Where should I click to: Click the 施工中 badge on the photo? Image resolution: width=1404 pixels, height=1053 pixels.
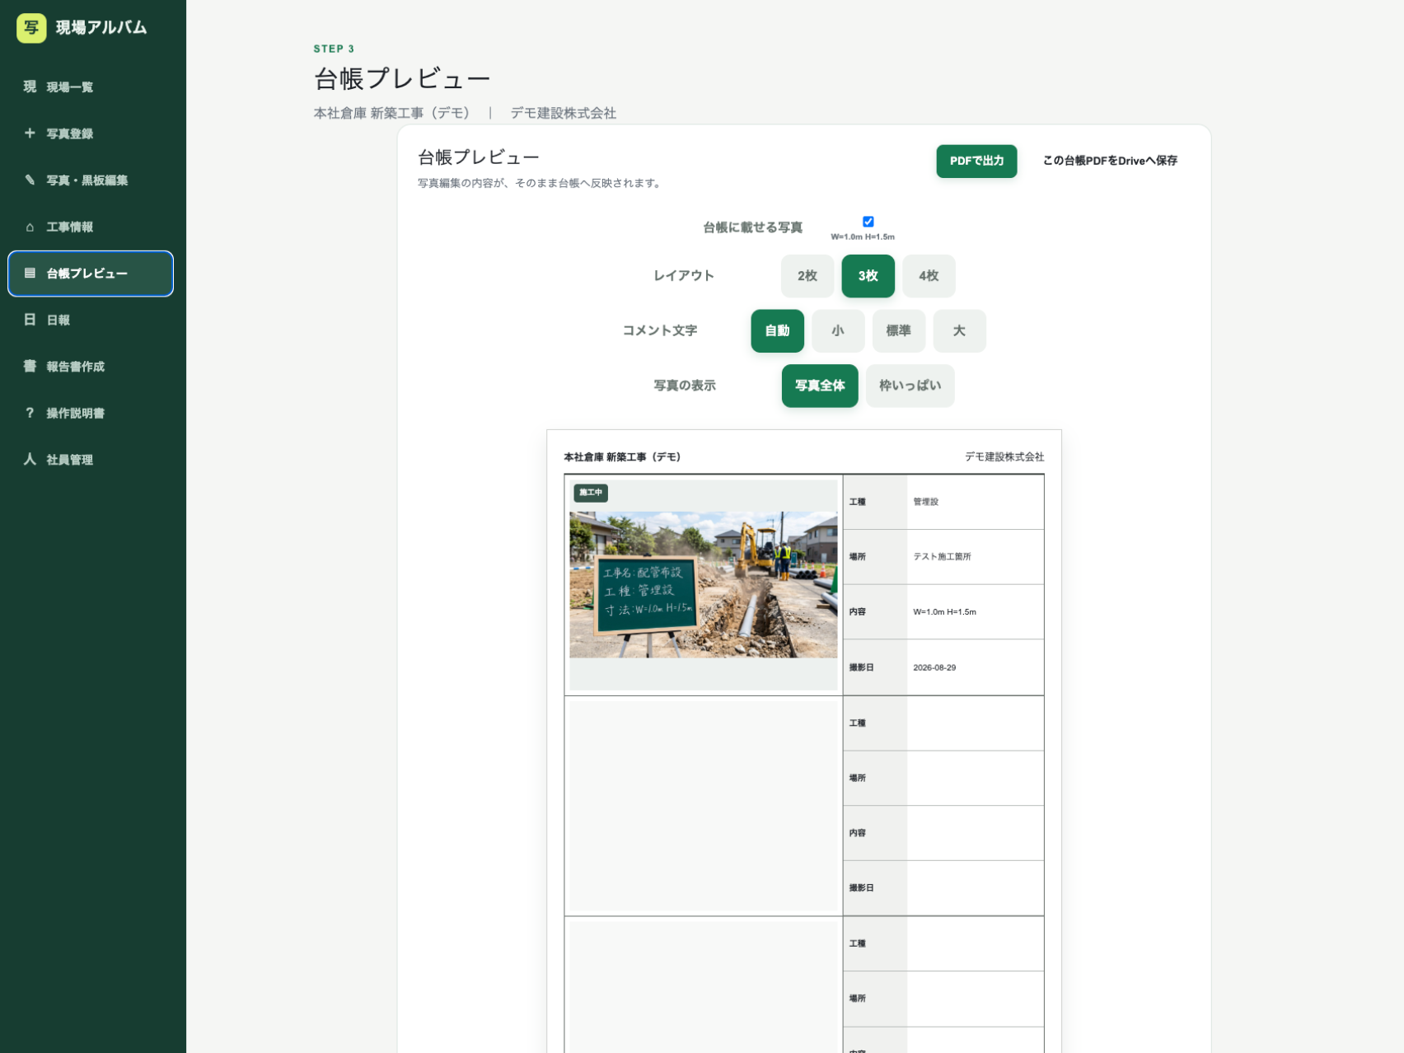coord(591,493)
